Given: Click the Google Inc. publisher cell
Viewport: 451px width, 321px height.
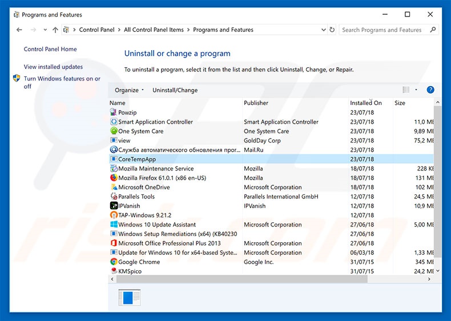Looking at the screenshot, I should coord(259,262).
